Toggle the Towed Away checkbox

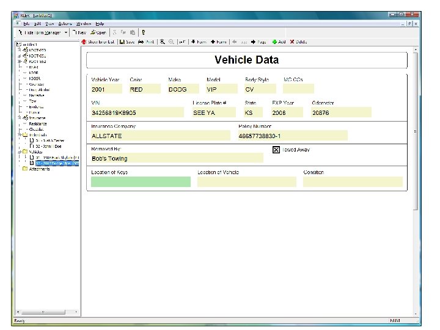[276, 150]
